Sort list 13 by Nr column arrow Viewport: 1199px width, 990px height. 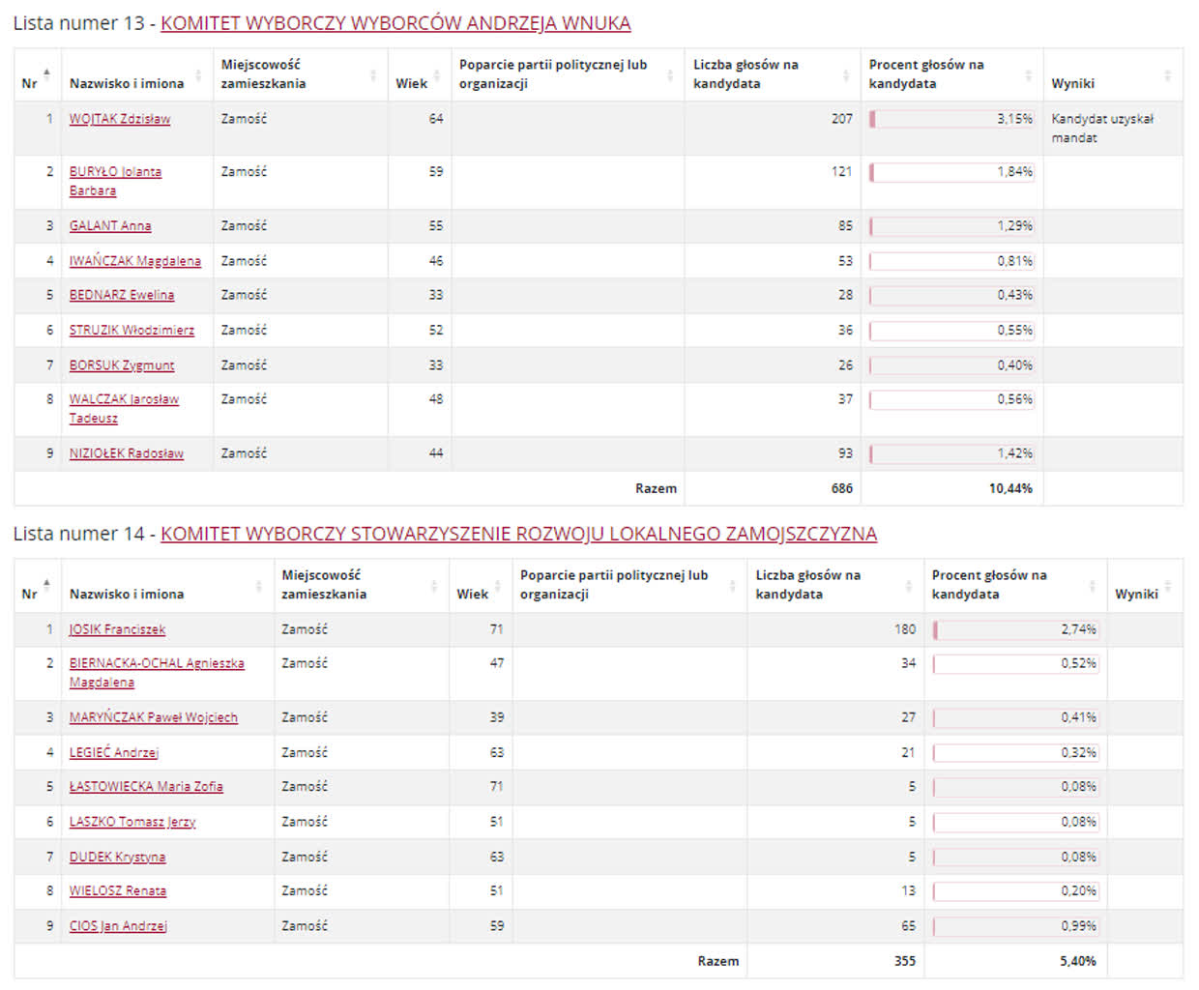click(x=46, y=74)
